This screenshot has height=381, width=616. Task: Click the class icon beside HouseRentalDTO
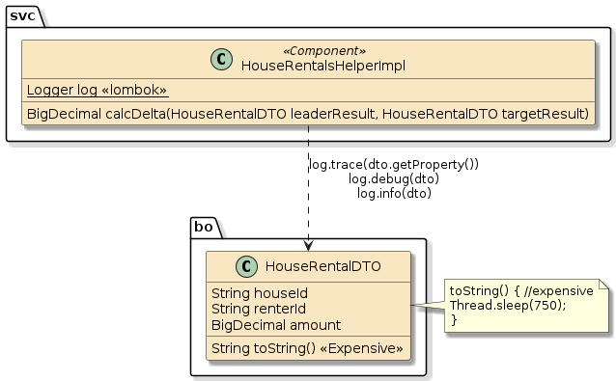[x=246, y=266]
